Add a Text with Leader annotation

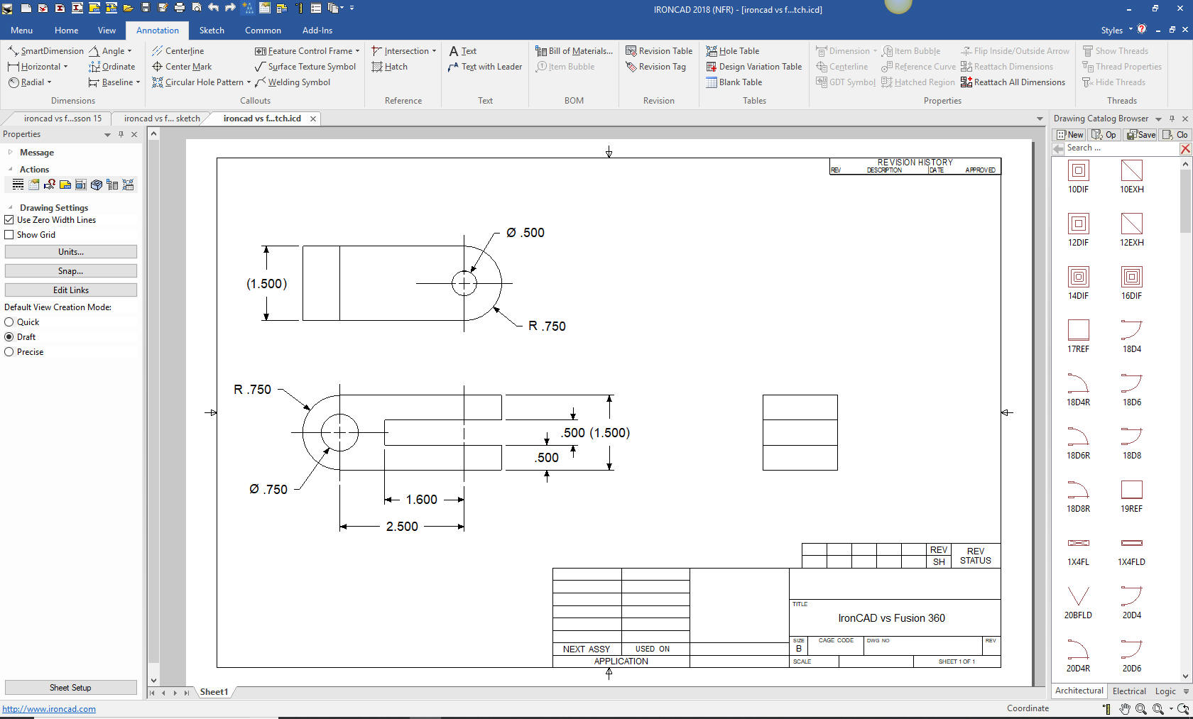(x=485, y=67)
